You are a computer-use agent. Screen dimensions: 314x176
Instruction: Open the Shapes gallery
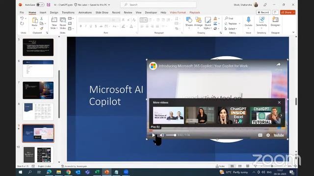point(189,22)
